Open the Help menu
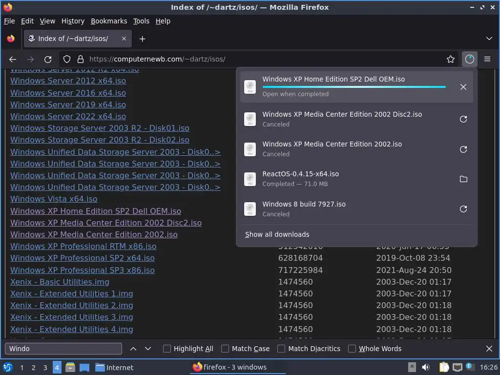500x375 pixels. (163, 21)
